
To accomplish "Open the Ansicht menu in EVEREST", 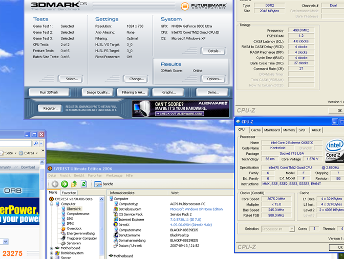I will (x=65, y=176).
